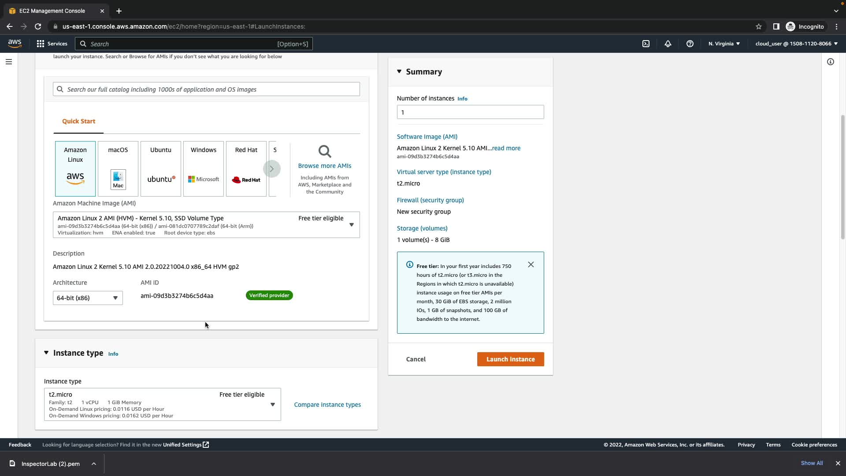Select the Ubuntu AMI tile
The image size is (846, 476).
pyautogui.click(x=161, y=169)
